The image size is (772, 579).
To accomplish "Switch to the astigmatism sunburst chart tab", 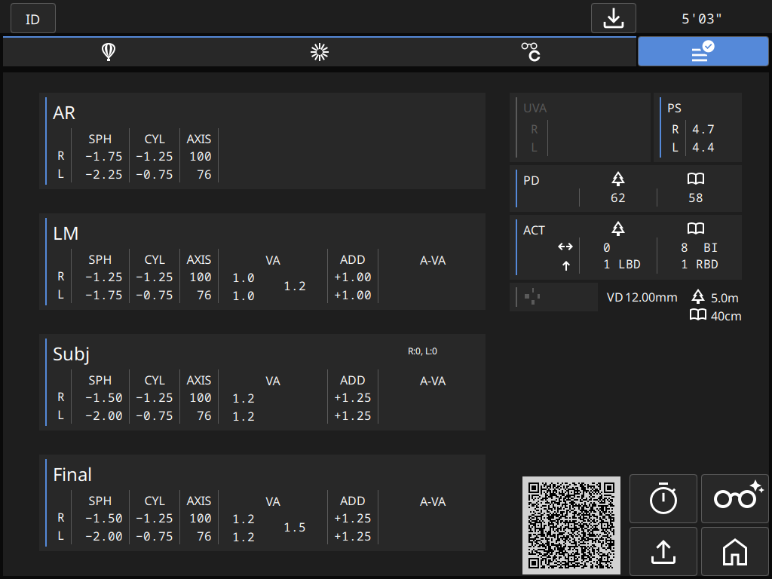I will [320, 52].
